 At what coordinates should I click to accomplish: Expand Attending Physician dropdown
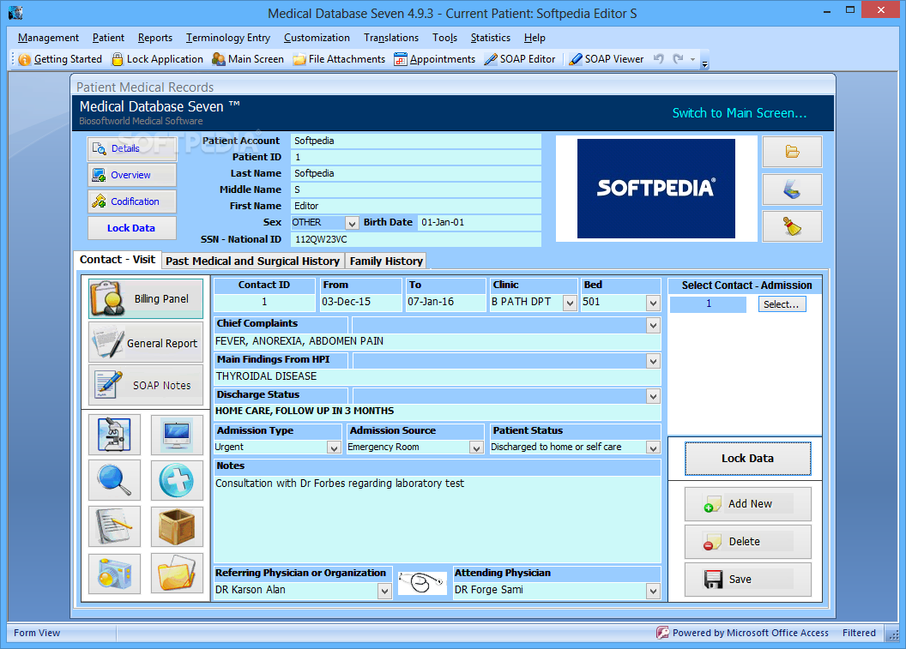point(653,591)
